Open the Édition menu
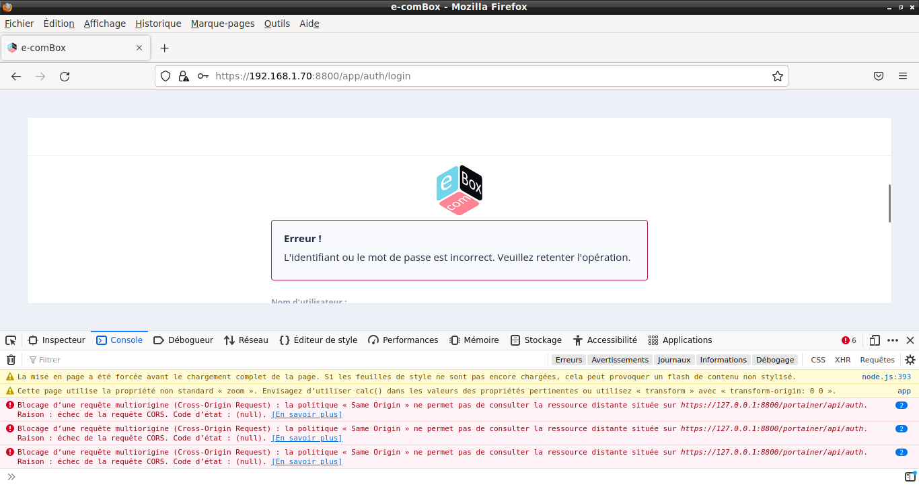Viewport: 919px width, 499px height. [59, 24]
